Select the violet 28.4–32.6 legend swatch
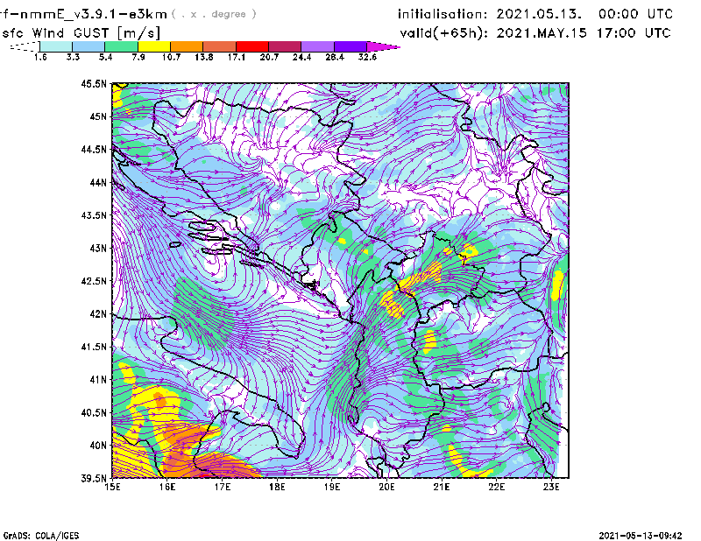 (x=350, y=46)
